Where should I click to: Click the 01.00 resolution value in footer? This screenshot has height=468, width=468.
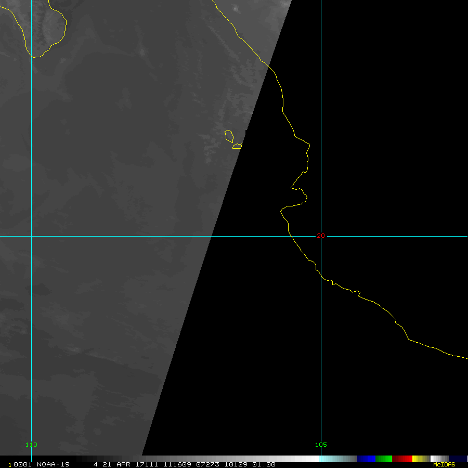(x=264, y=464)
